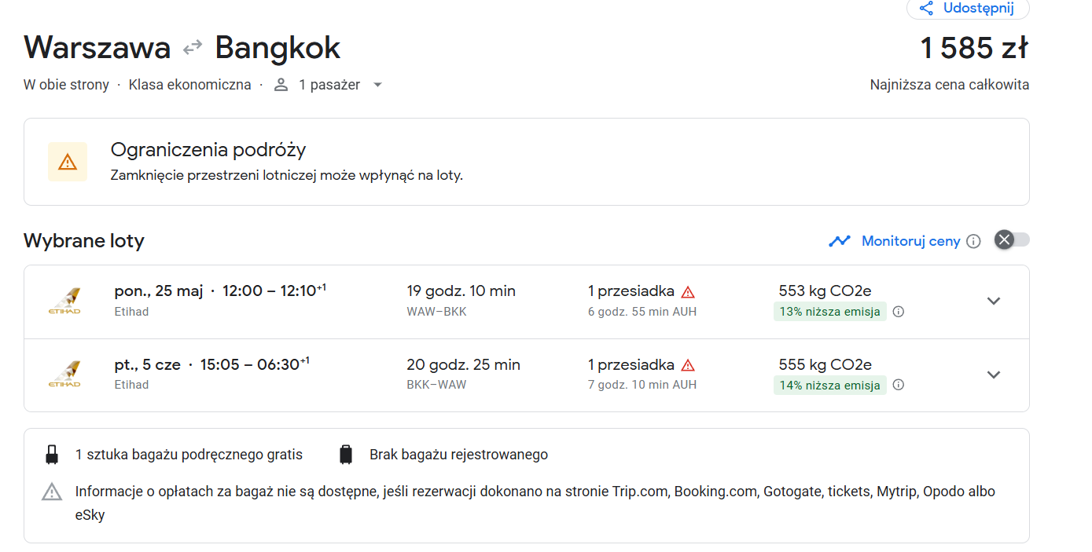Screen dimensions: 1092x552
Task: Click the round-trip arrows between Warszawa and Bangkok
Action: (x=193, y=49)
